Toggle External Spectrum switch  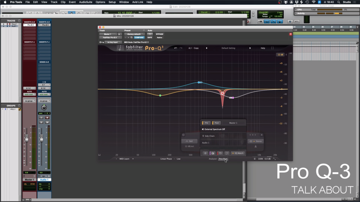[203, 129]
